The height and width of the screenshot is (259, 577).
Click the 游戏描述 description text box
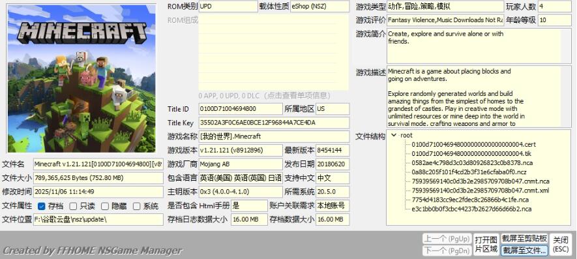[x=479, y=97]
